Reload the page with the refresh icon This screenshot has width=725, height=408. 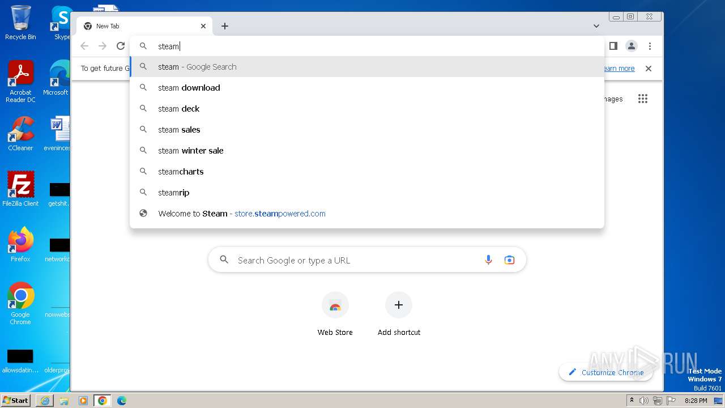120,46
